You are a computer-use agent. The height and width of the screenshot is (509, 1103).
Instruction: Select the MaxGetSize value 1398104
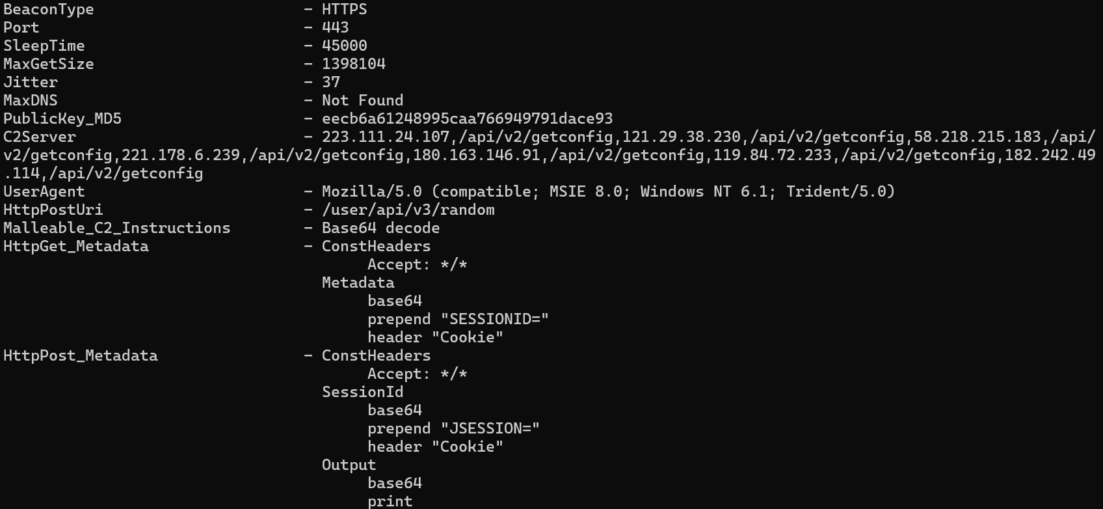[x=353, y=64]
